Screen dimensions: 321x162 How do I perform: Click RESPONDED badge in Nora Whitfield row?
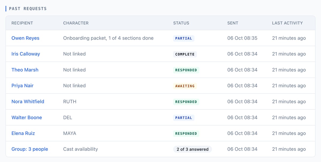tap(186, 102)
